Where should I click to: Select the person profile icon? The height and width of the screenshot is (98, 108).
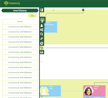tap(42, 26)
